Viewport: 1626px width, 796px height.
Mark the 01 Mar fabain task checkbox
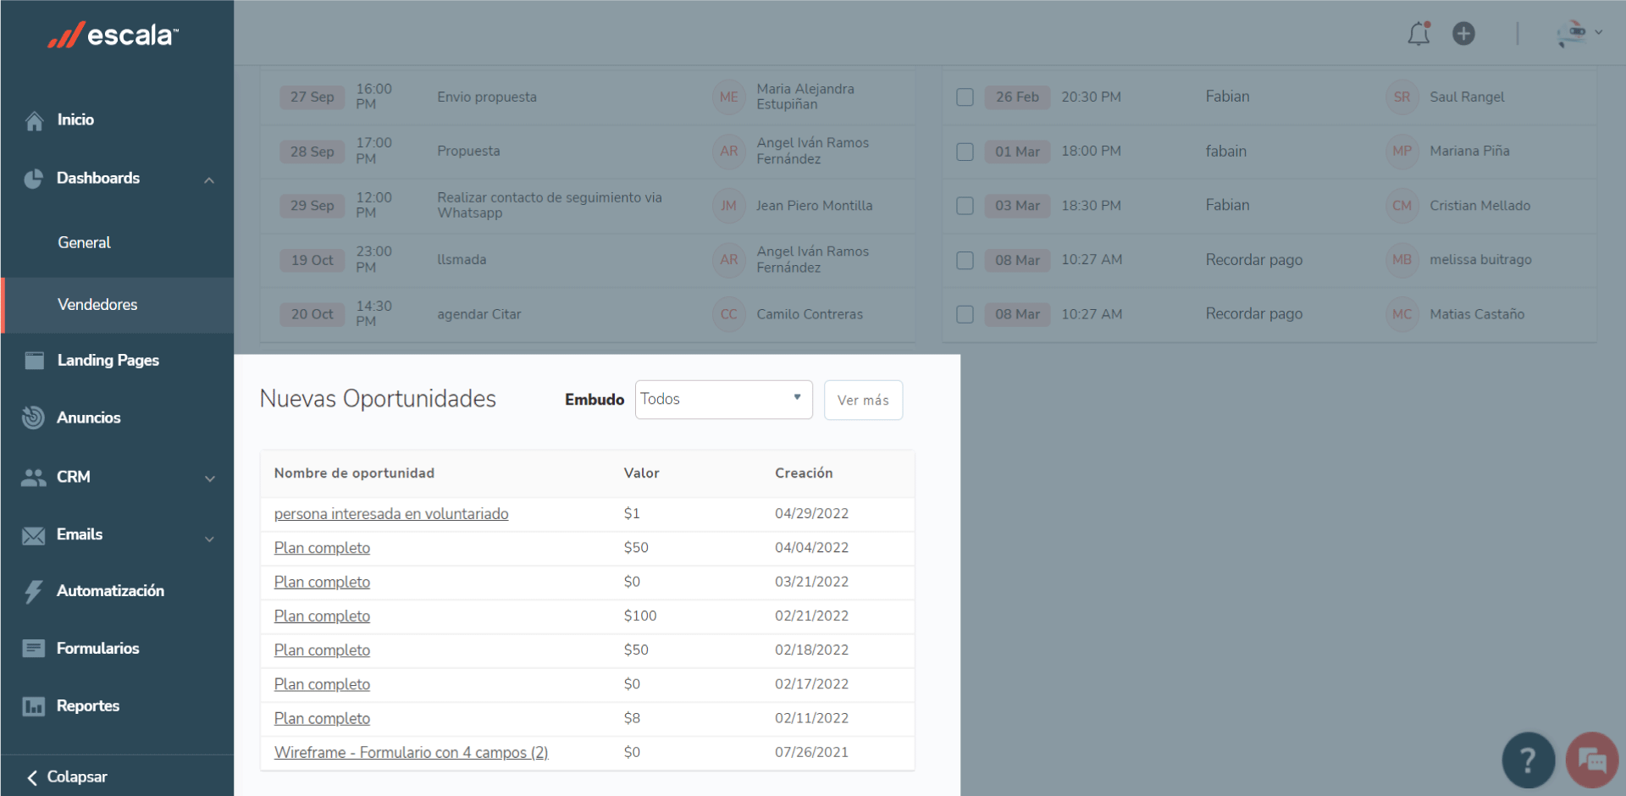point(965,152)
